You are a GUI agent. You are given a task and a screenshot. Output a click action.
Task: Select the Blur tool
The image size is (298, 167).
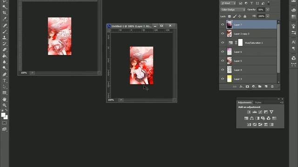tap(4, 62)
